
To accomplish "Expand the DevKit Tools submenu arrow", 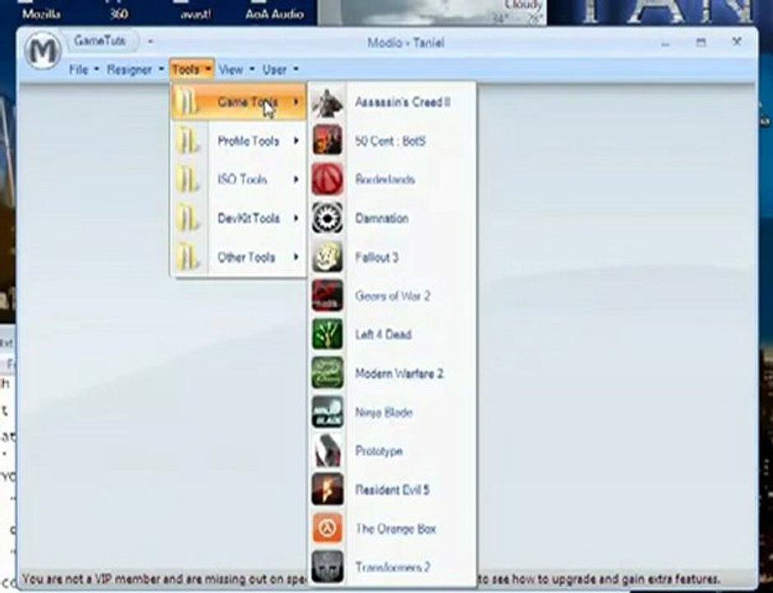I will point(296,218).
